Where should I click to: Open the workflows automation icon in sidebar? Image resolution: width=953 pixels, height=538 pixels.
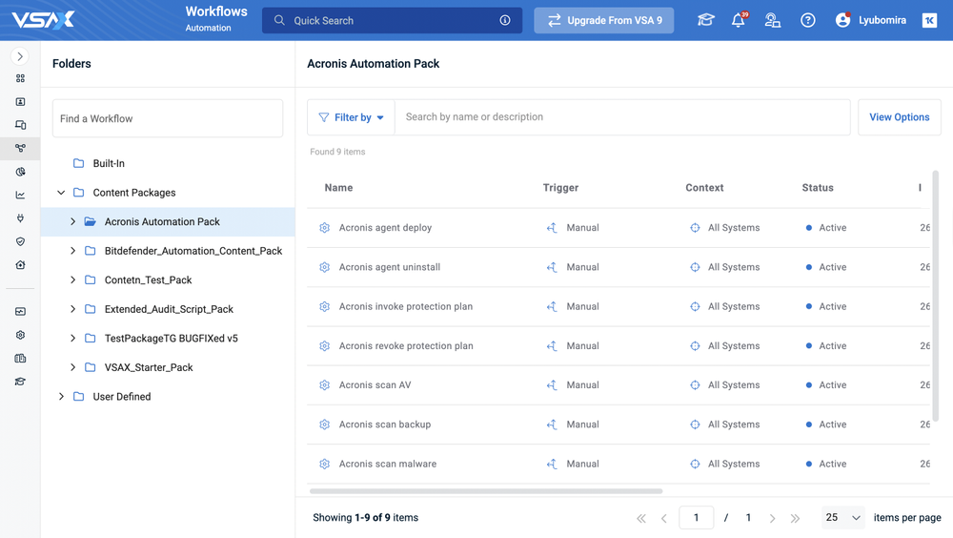(20, 148)
